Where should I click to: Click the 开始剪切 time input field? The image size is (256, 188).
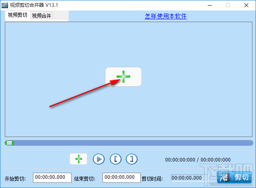[52, 178]
